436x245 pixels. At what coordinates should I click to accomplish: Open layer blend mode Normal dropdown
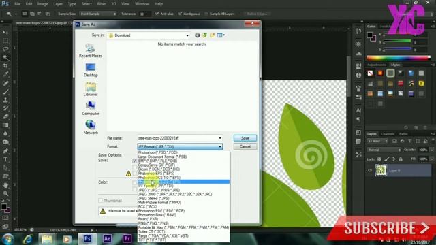(384, 150)
